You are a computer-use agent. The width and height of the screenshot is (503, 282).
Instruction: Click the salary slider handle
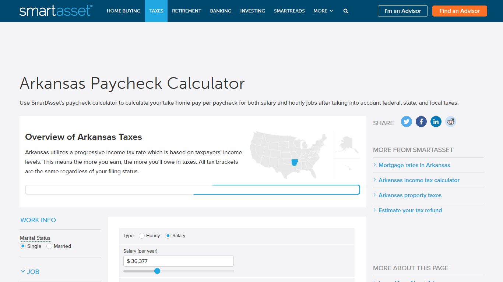[157, 271]
